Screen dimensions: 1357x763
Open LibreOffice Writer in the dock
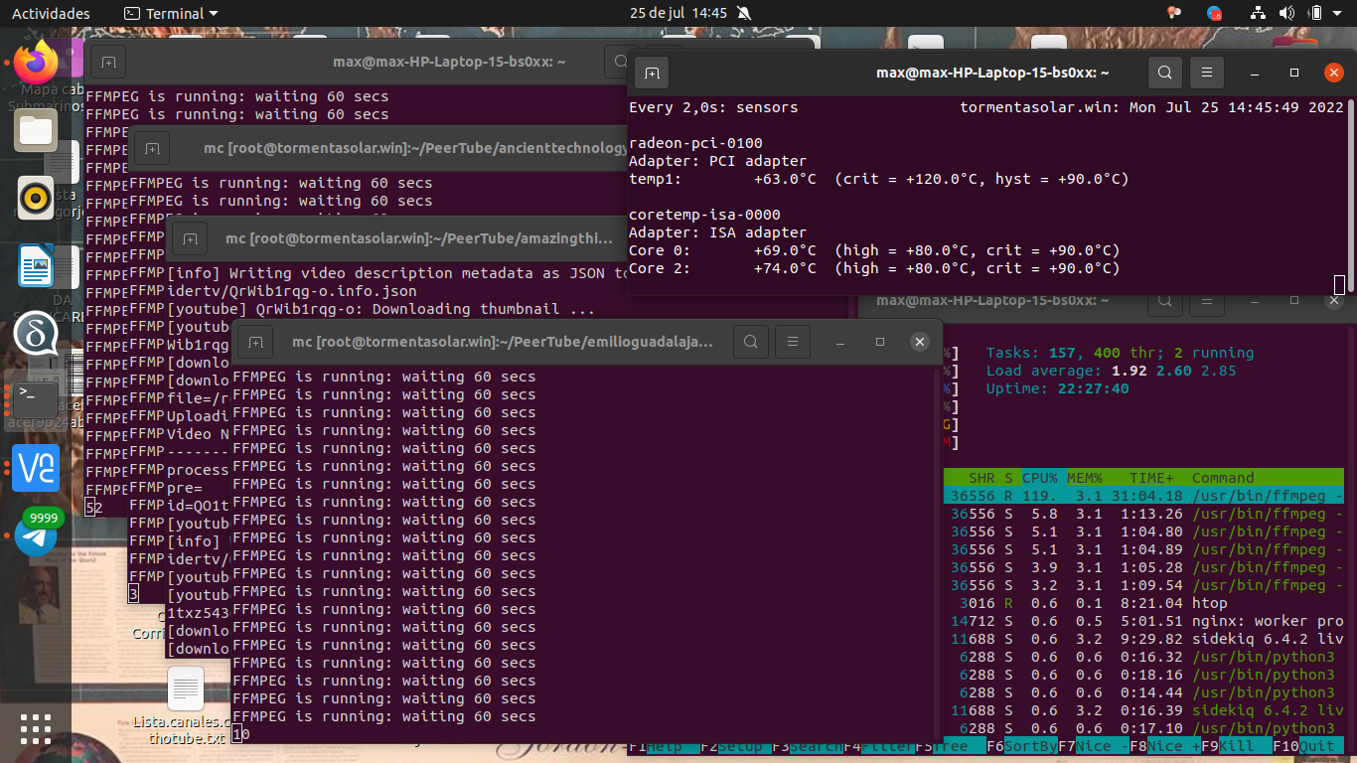tap(36, 265)
